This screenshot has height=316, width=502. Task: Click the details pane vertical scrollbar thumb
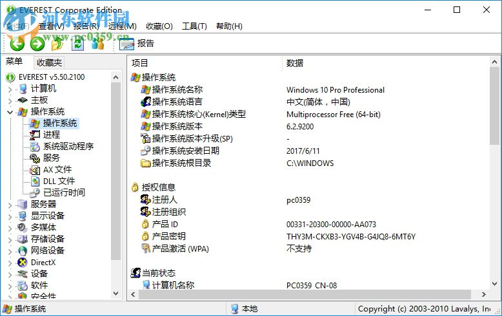495,106
